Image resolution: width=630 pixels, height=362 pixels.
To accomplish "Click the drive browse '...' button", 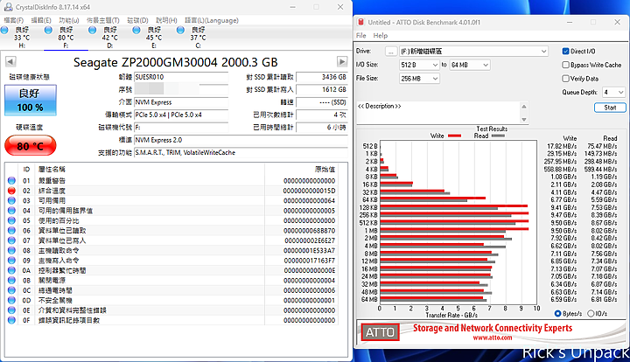I will click(391, 52).
